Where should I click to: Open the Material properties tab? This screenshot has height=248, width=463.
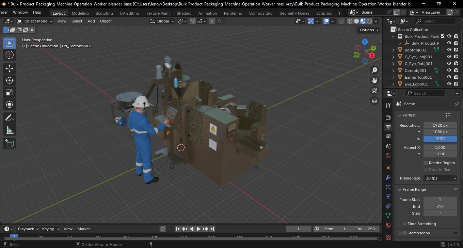pos(388,225)
